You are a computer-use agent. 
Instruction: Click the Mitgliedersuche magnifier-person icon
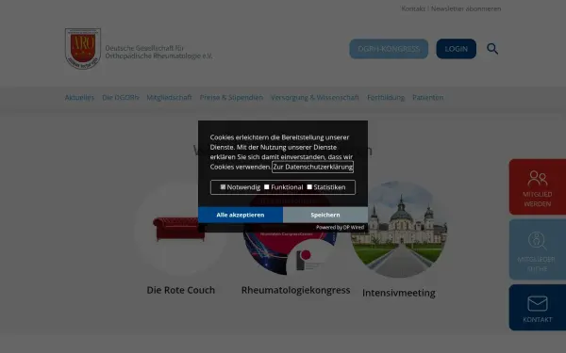(x=537, y=240)
